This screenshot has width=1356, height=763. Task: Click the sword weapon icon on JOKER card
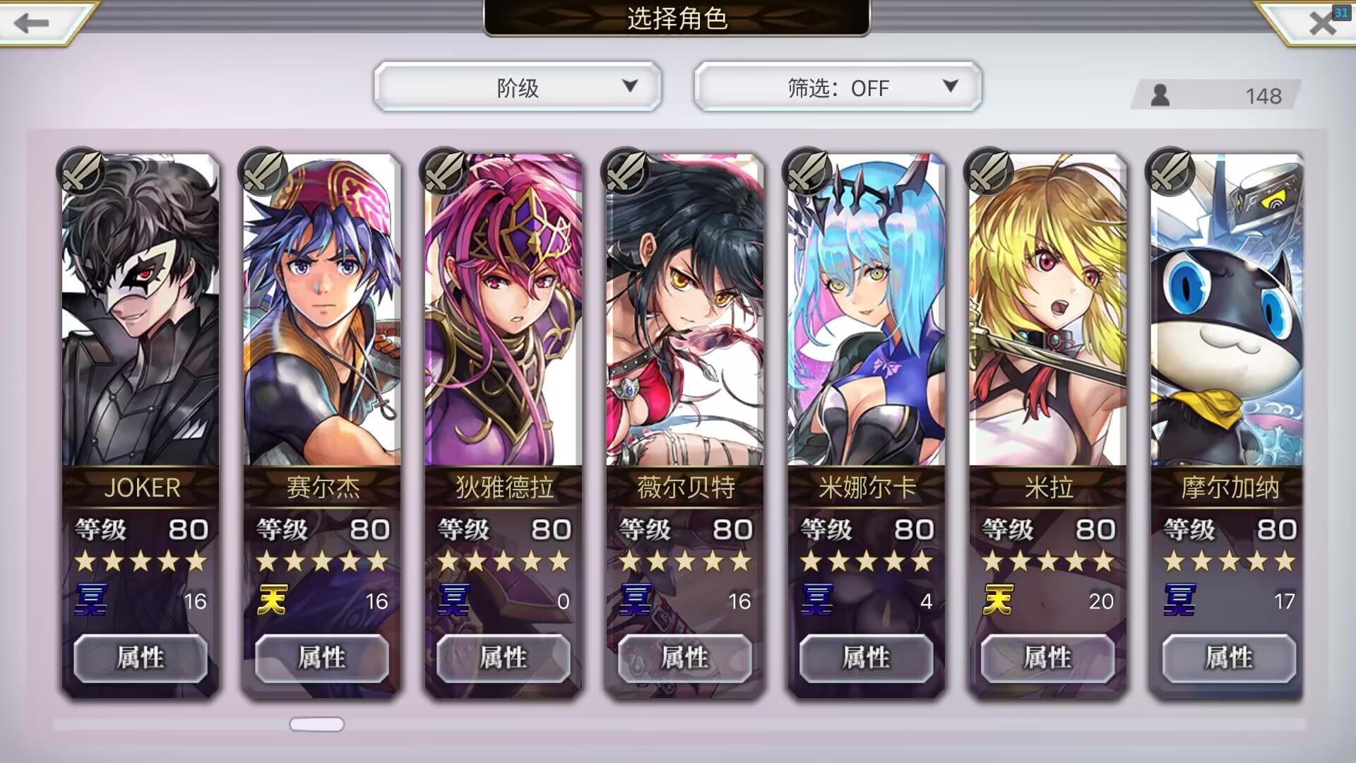[x=81, y=172]
